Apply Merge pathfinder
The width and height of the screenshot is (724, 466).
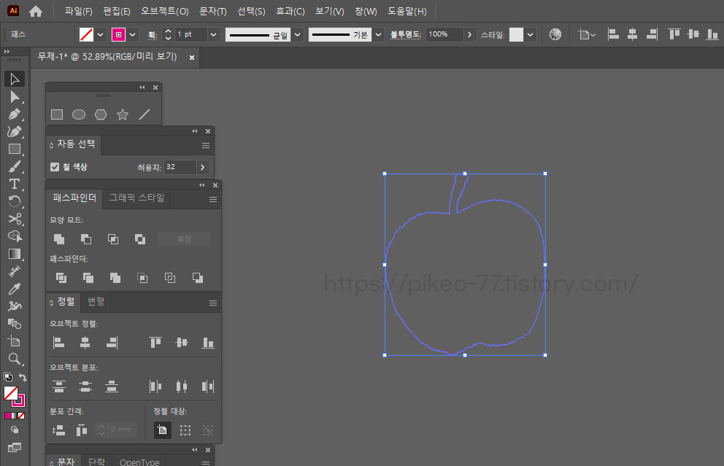pyautogui.click(x=115, y=278)
